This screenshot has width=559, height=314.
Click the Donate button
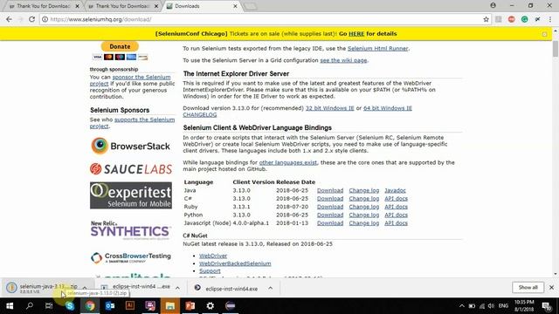click(120, 46)
